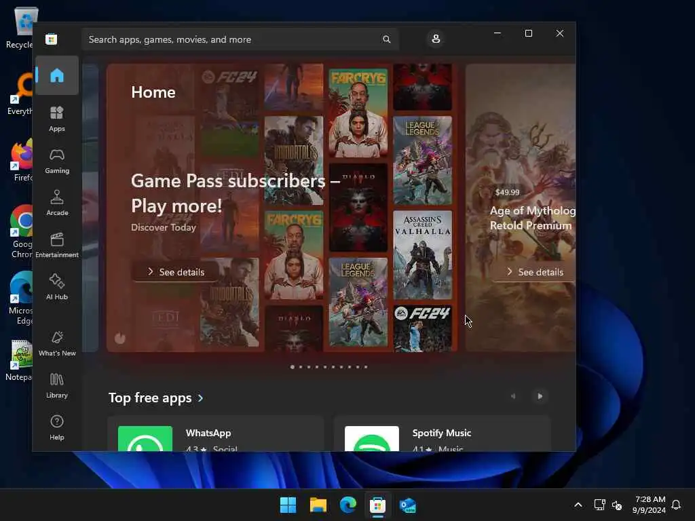Open the AI Hub section
695x521 pixels.
[x=57, y=287]
